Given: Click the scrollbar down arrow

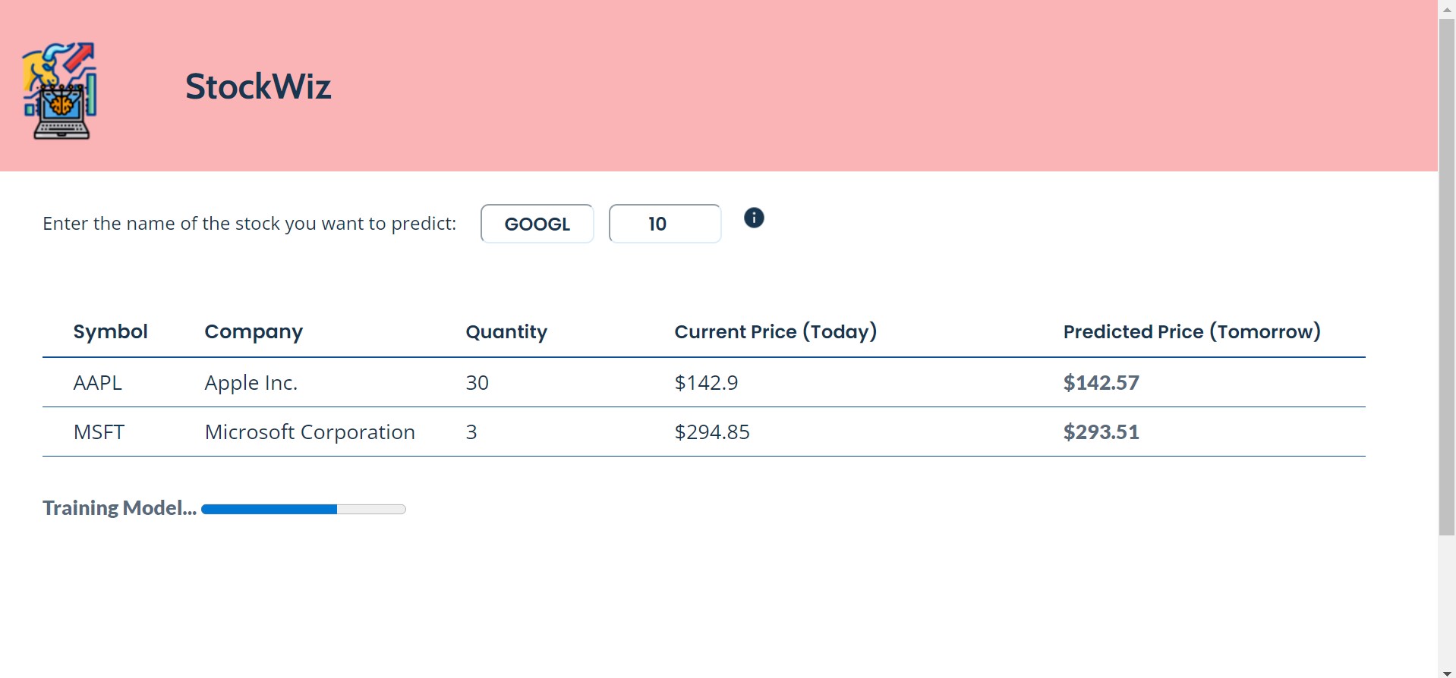Looking at the screenshot, I should 1447,673.
